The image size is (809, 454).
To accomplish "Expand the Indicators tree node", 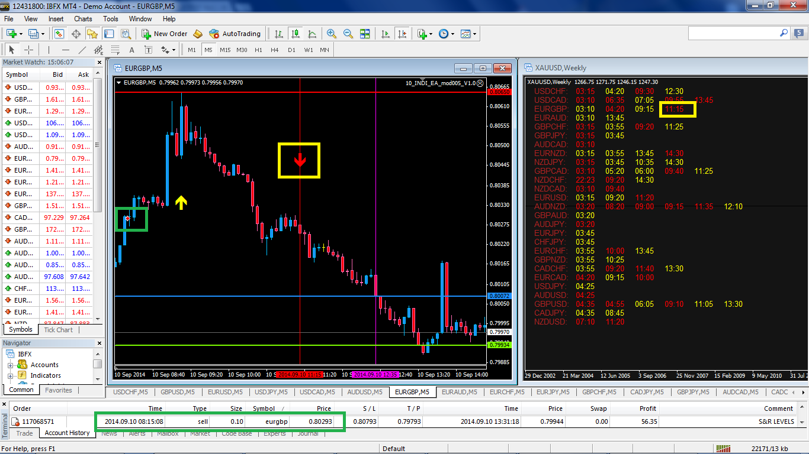I will pos(11,375).
